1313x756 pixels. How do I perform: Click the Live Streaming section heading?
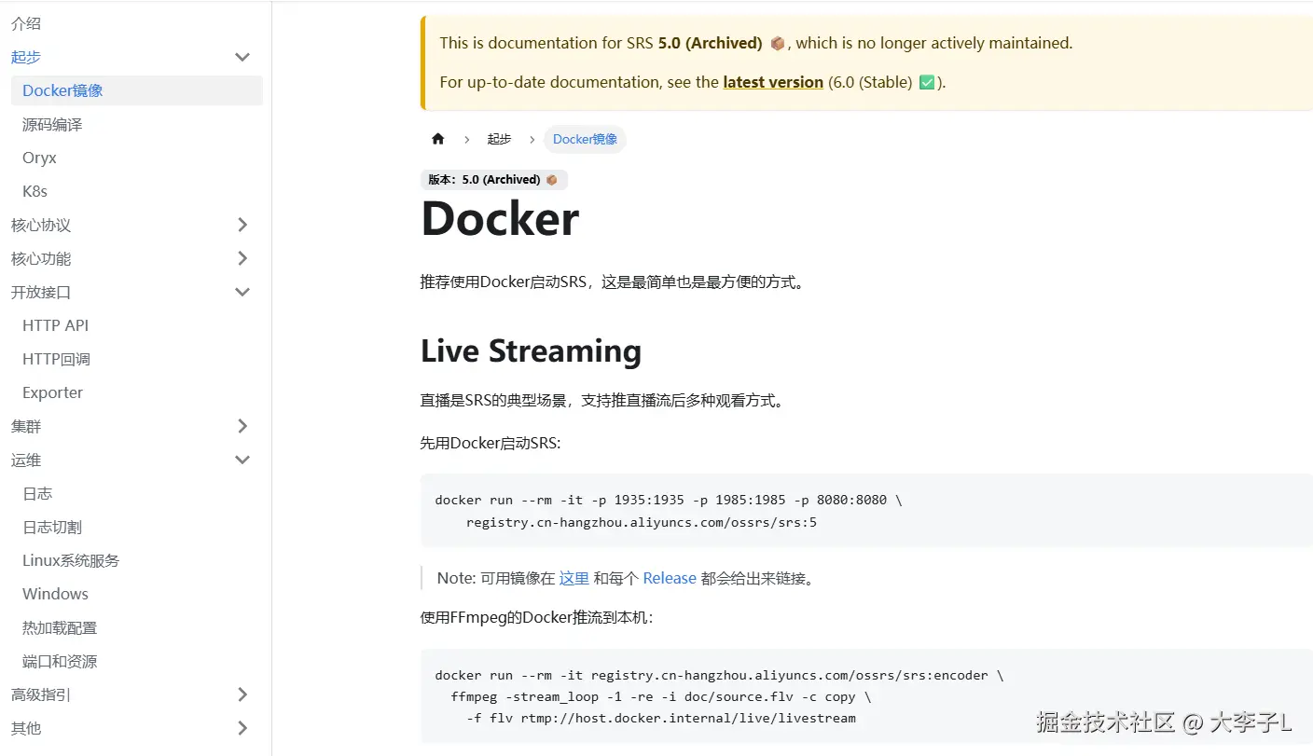pos(531,351)
